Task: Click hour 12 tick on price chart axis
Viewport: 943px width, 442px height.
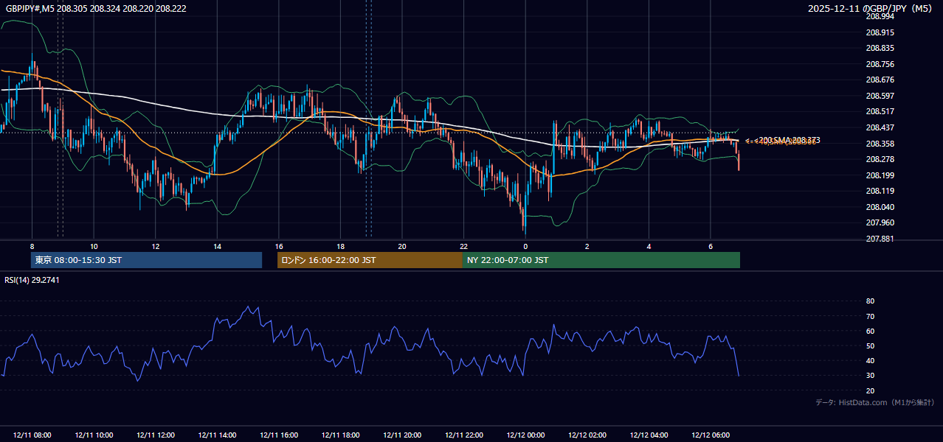Action: [x=155, y=246]
